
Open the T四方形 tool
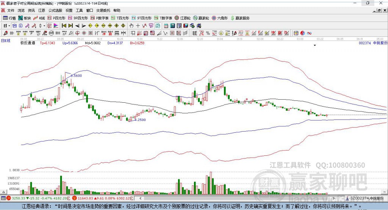tap(120, 18)
